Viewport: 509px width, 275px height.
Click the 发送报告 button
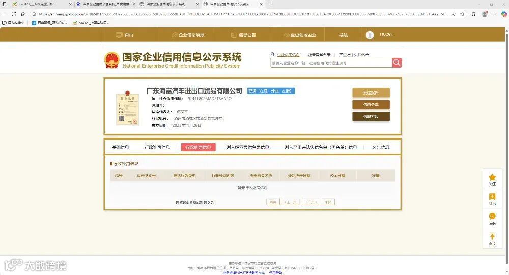click(371, 93)
